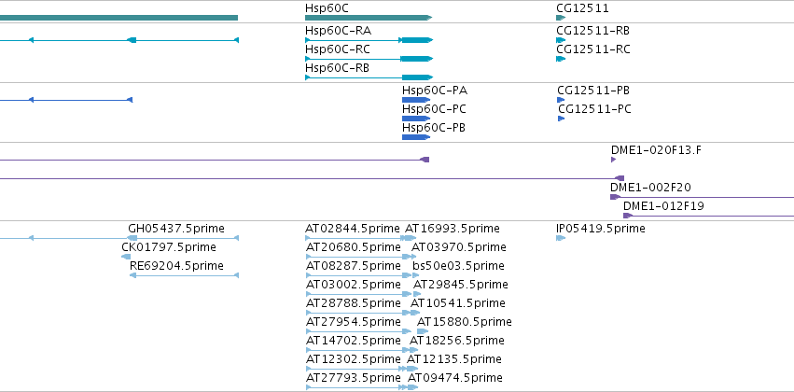Select the AT27954.5prime EST label
The width and height of the screenshot is (794, 392).
click(354, 323)
